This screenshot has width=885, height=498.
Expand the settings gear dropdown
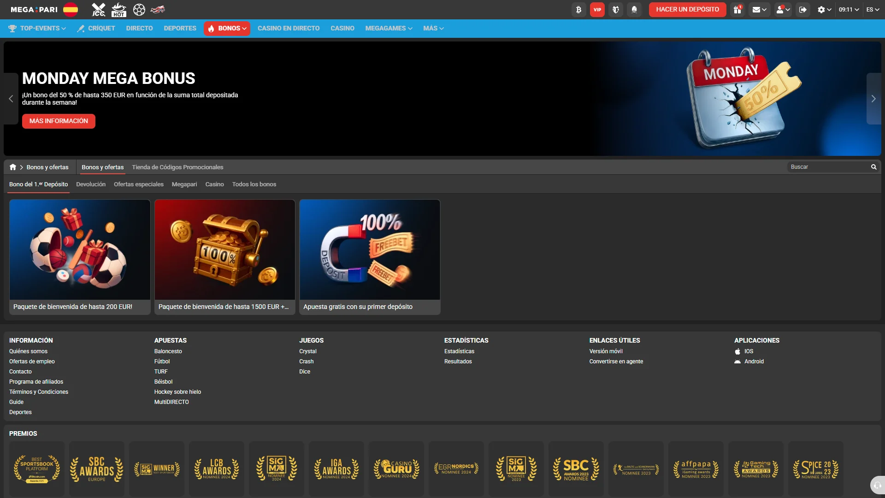(824, 10)
